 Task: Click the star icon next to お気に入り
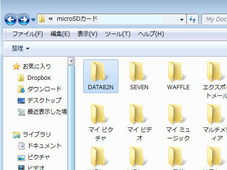(x=17, y=66)
